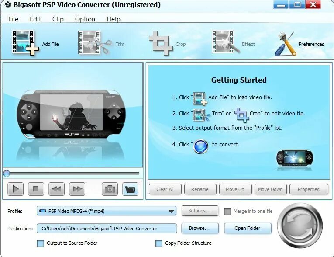The height and width of the screenshot is (257, 334).
Task: Open the Clip menu
Action: pos(58,19)
